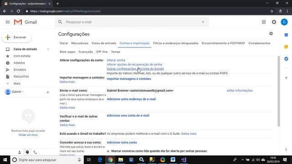Open Microsoft Edge from the taskbar
Image resolution: width=292 pixels, height=164 pixels.
tap(100, 160)
